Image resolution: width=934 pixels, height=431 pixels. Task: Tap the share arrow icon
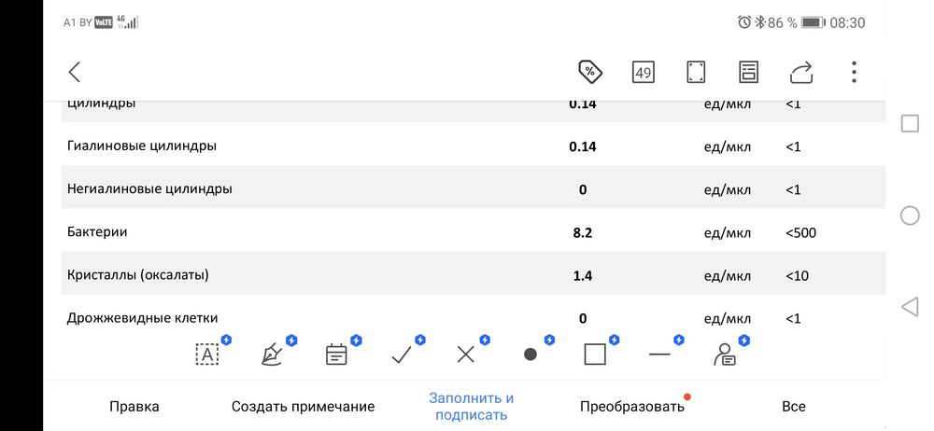801,72
